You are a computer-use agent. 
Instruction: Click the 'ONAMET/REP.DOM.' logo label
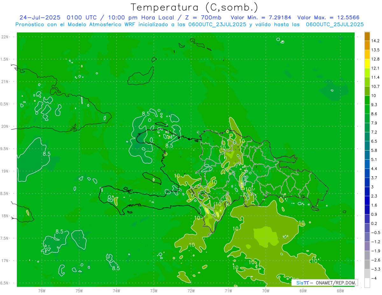tap(336, 283)
